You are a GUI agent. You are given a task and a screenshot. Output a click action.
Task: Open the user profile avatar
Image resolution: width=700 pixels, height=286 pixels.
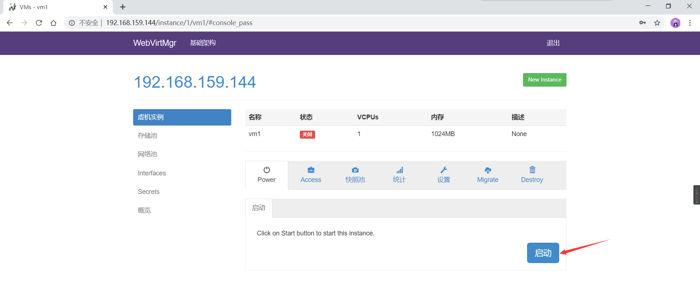676,23
